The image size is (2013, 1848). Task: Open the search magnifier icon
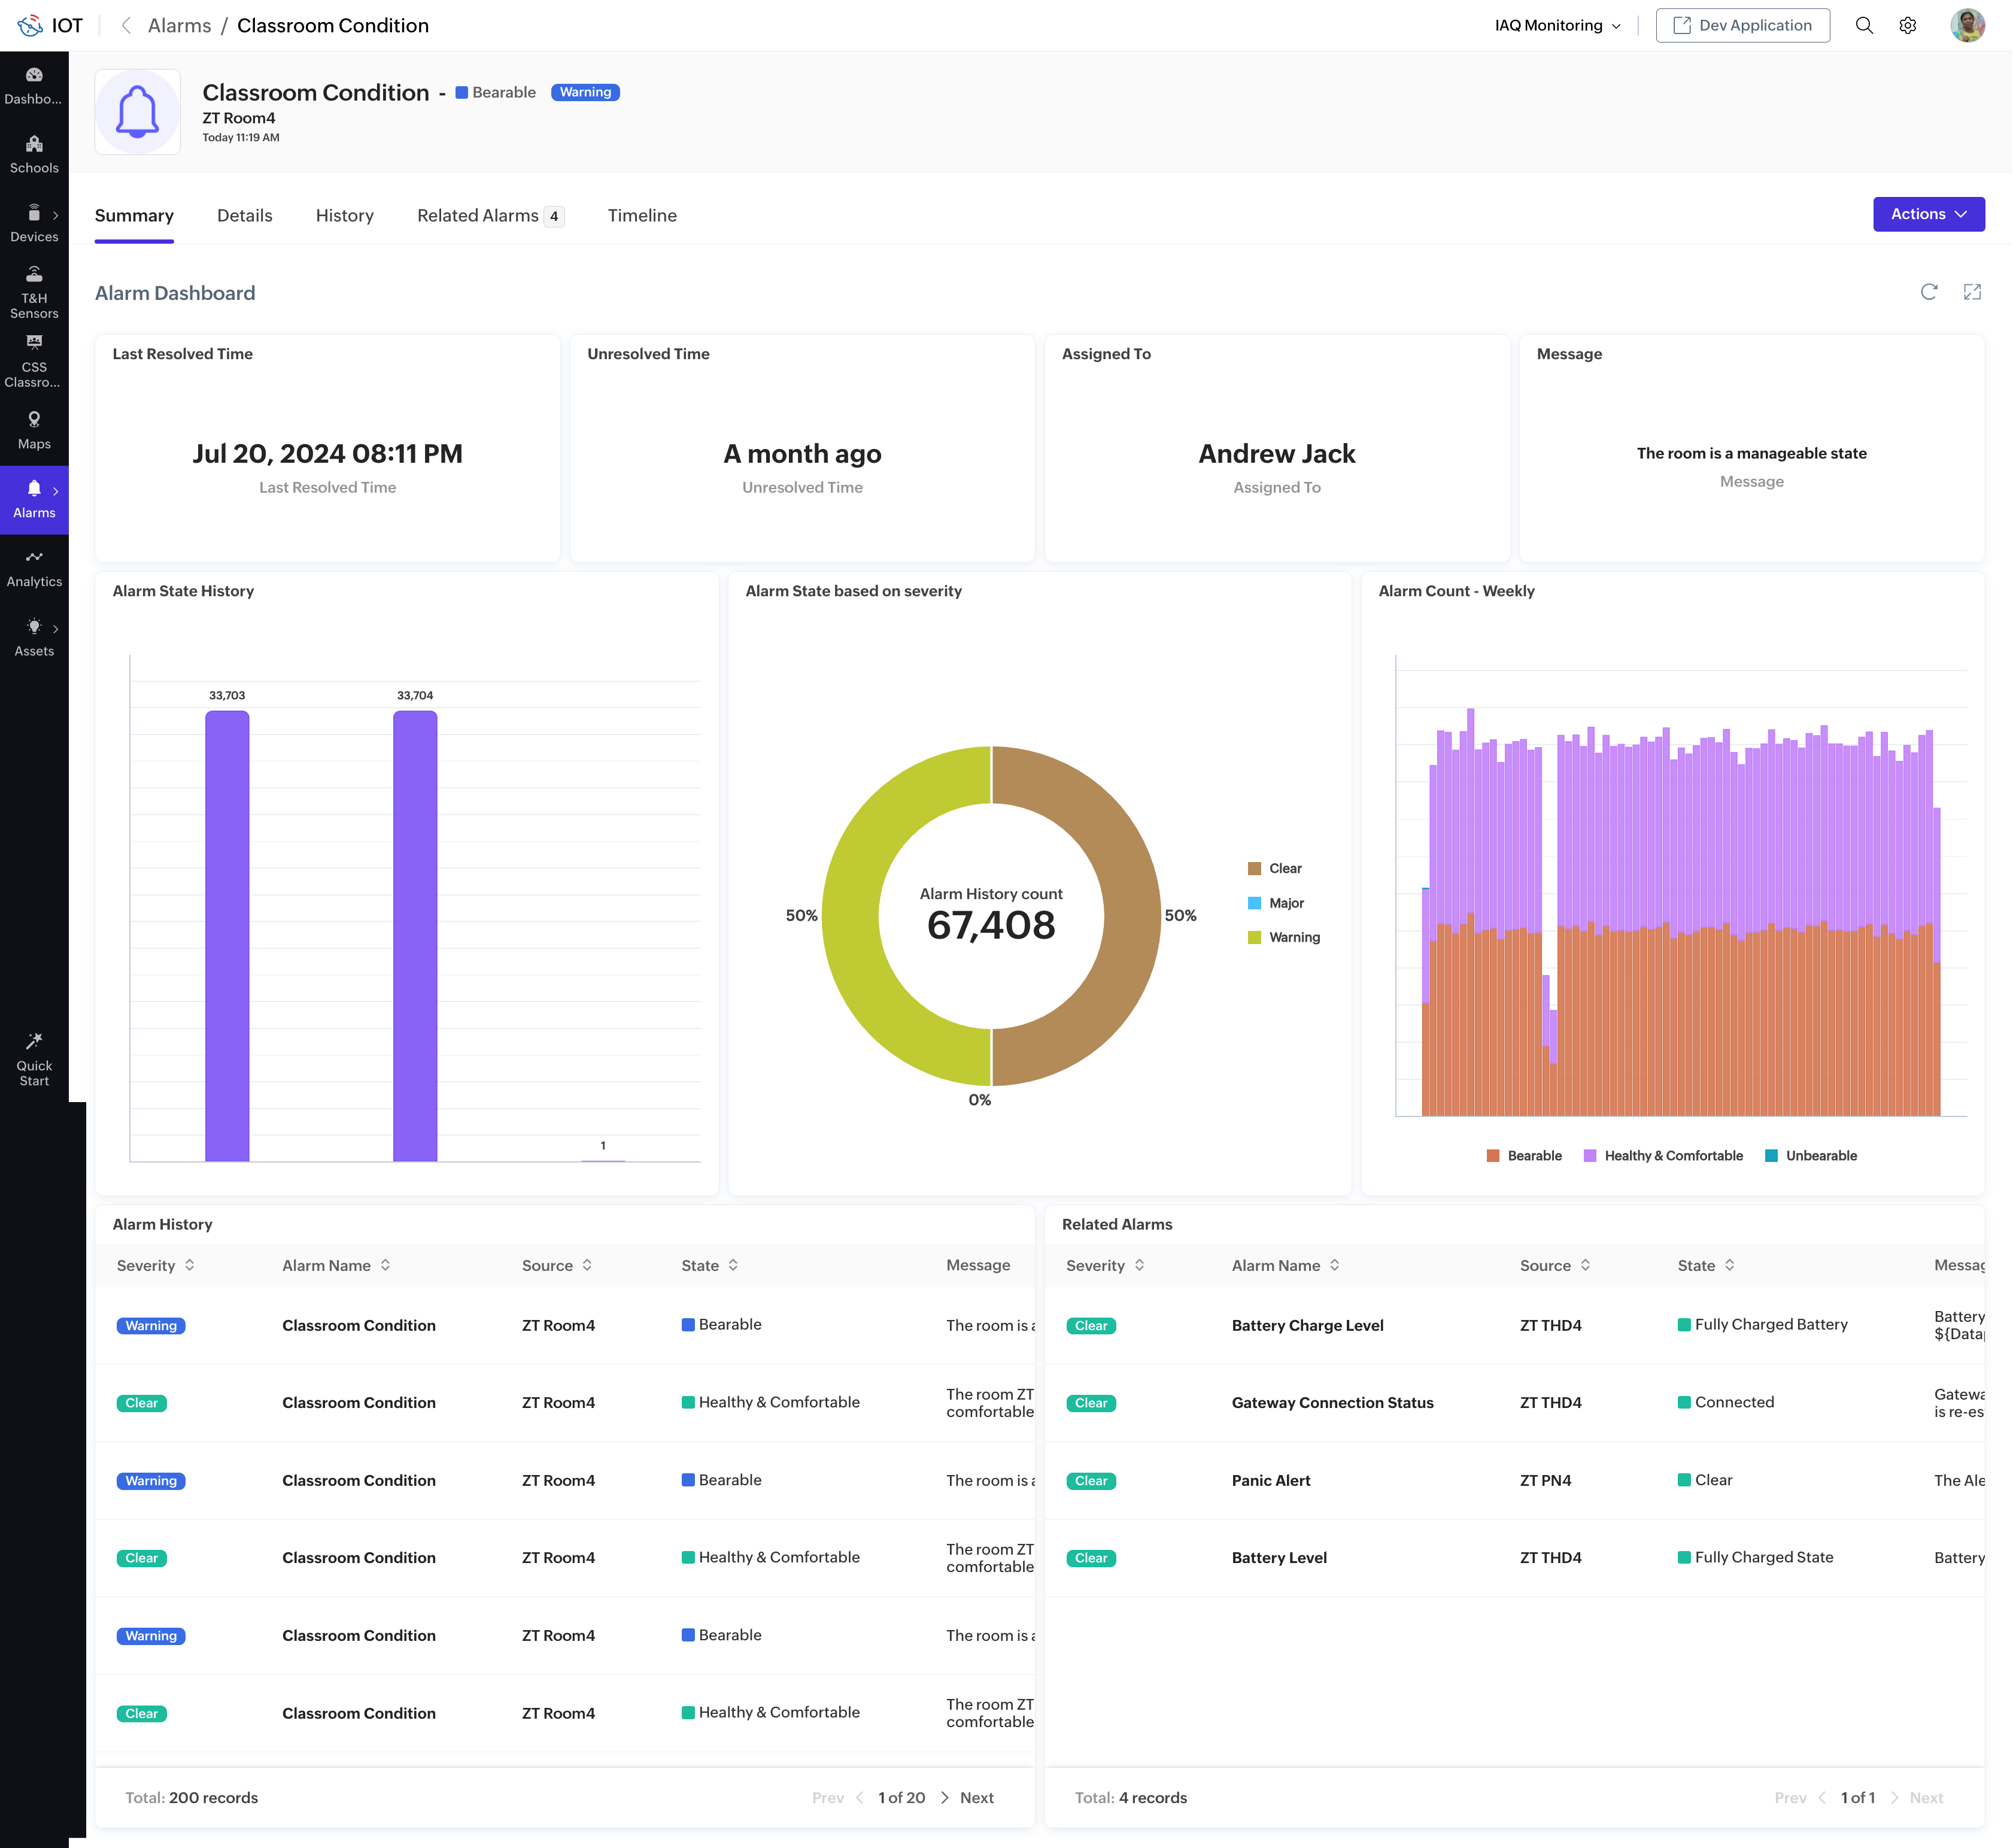pyautogui.click(x=1864, y=26)
